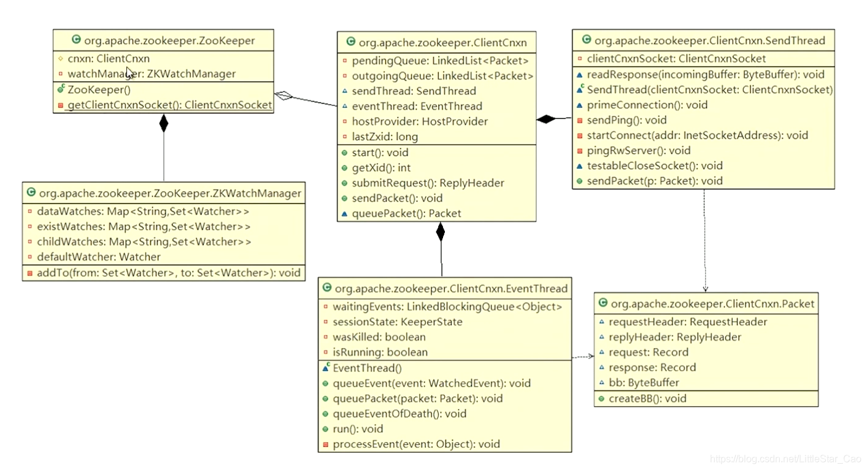Select the ClientCnxn.EventThread class title
The height and width of the screenshot is (470, 867).
(451, 288)
